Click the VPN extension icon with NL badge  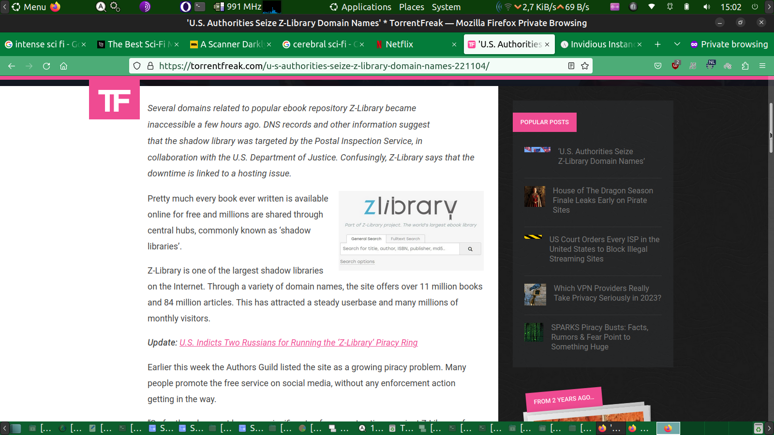click(710, 65)
